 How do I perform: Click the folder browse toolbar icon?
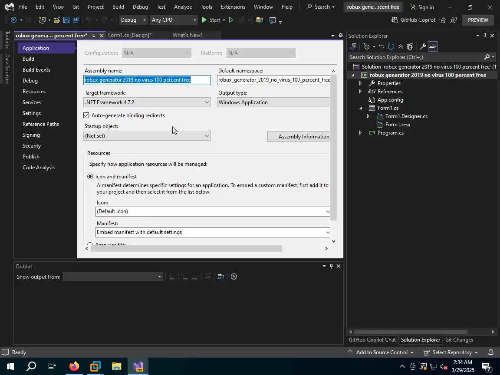260,20
